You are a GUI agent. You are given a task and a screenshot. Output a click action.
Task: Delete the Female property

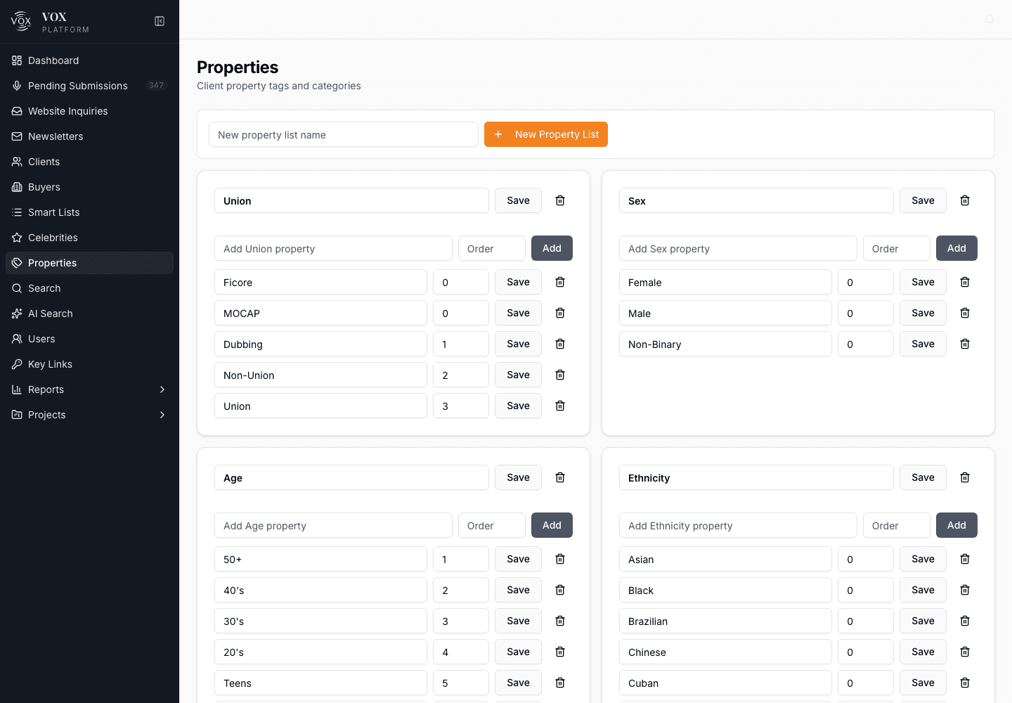pyautogui.click(x=965, y=282)
